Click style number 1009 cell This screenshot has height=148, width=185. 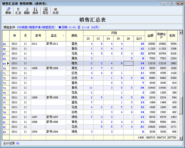tap(38, 68)
